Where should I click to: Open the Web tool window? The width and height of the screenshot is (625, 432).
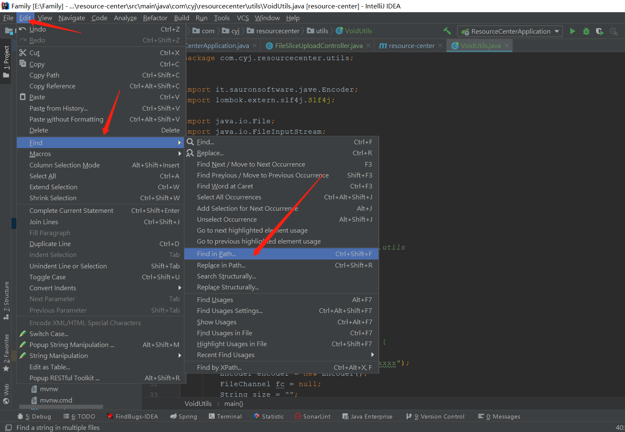6,394
